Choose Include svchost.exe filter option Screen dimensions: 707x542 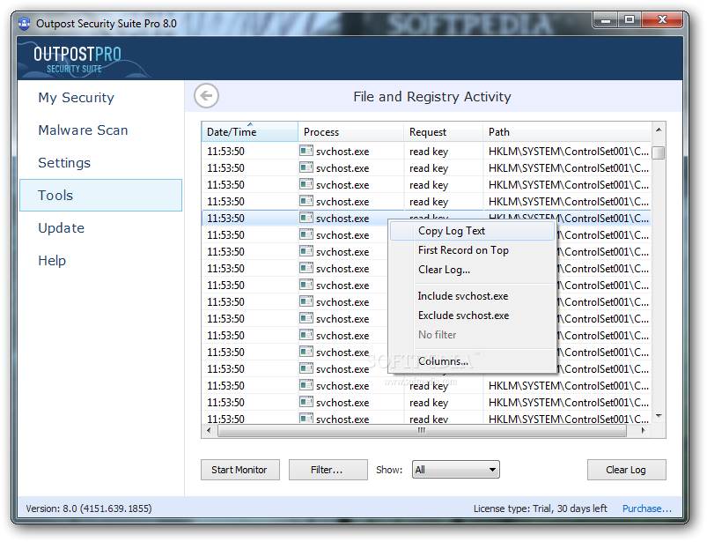pos(472,295)
